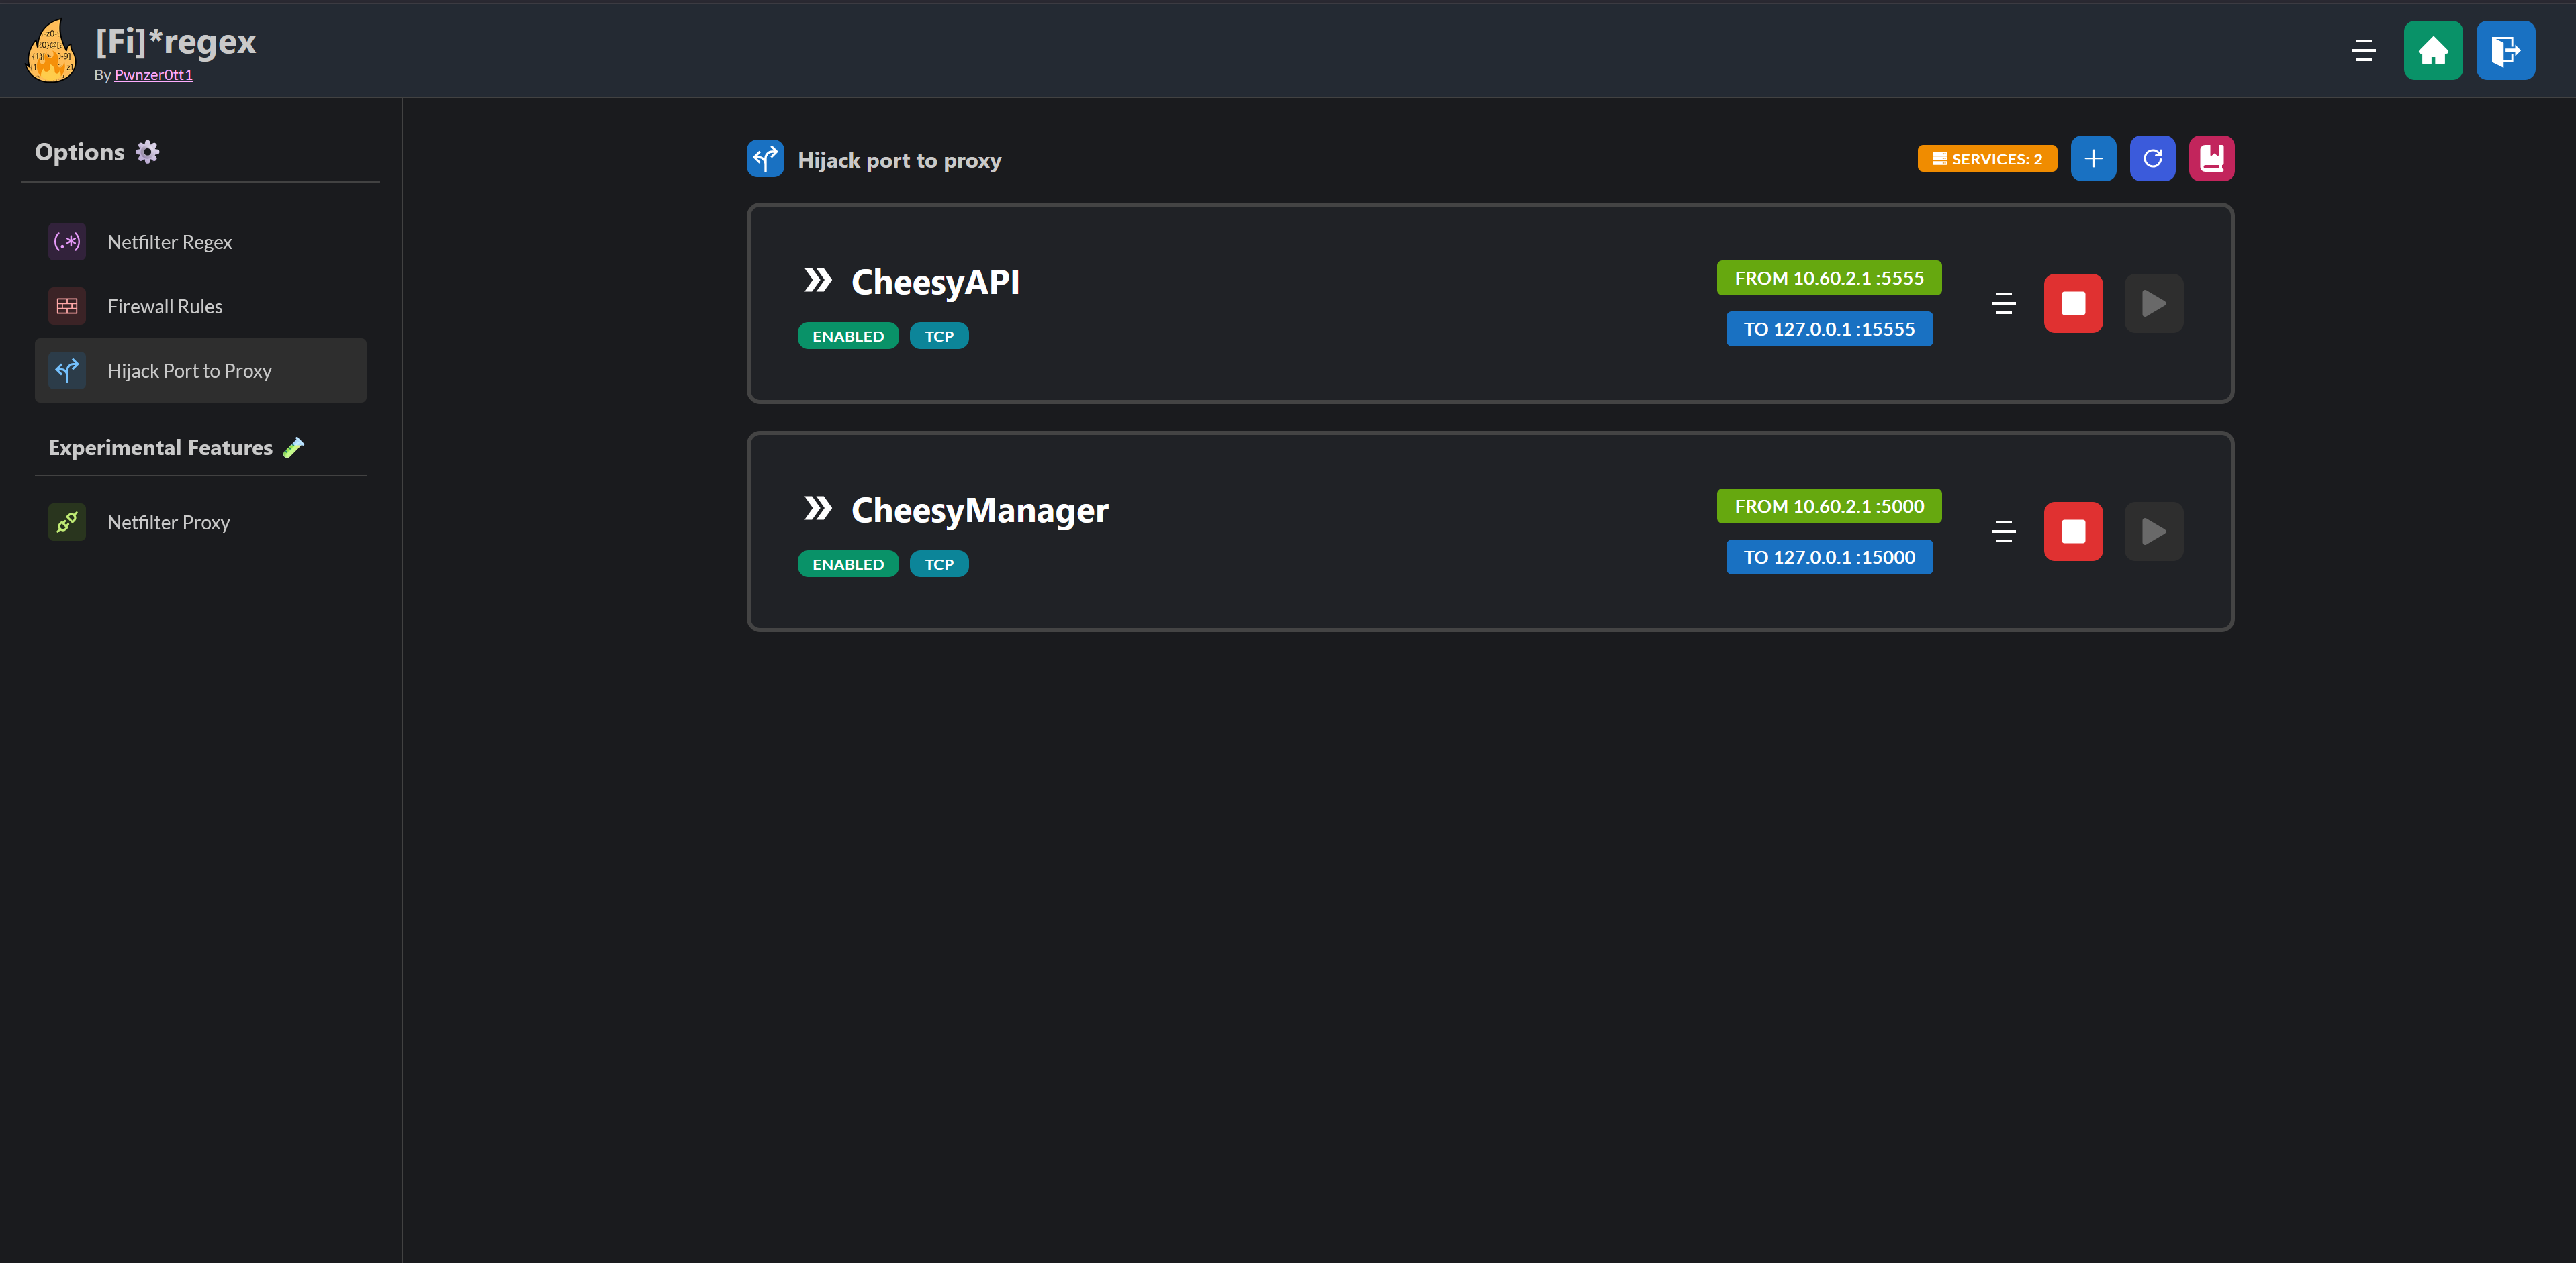The height and width of the screenshot is (1263, 2576).
Task: Click the SERVICES: 2 counter badge
Action: 1986,158
